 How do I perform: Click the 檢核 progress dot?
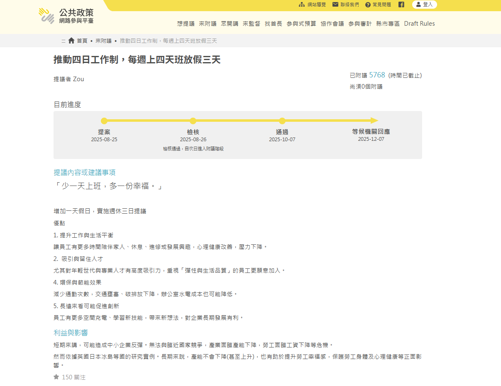[x=193, y=121]
